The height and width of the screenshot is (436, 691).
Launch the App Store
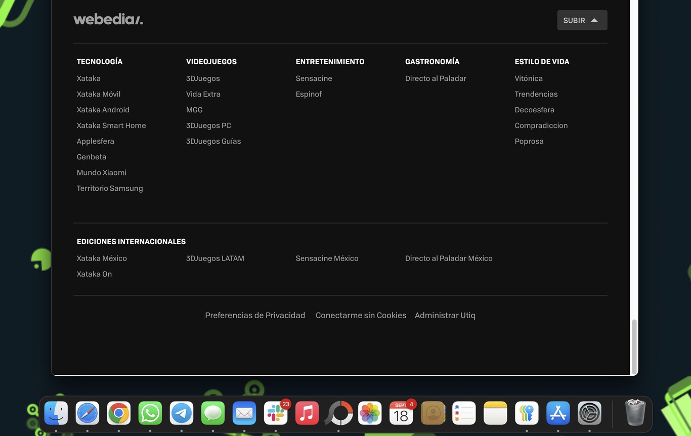[558, 413]
